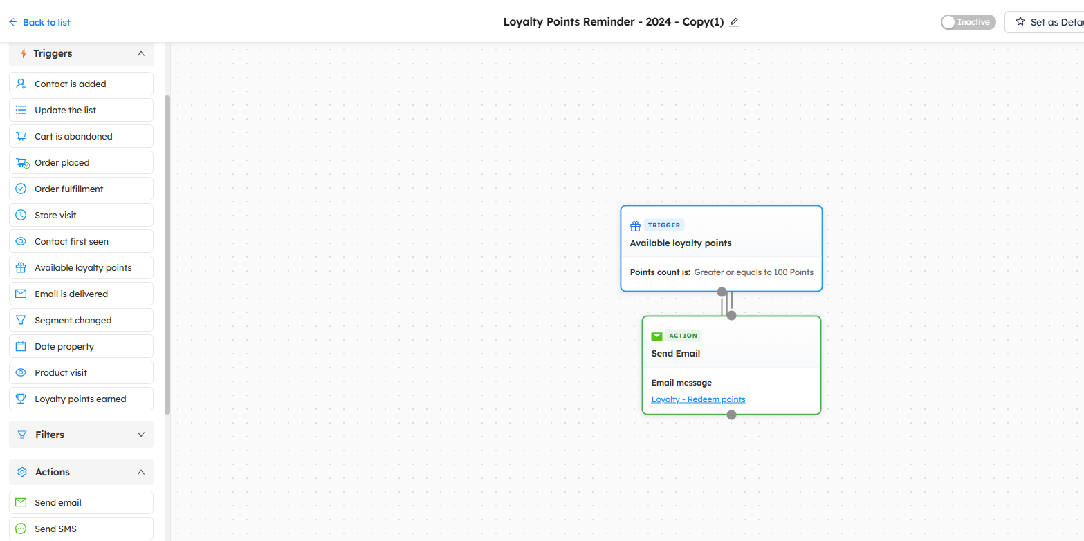Click the Order placed trigger icon
Viewport: 1084px width, 541px height.
pos(21,163)
